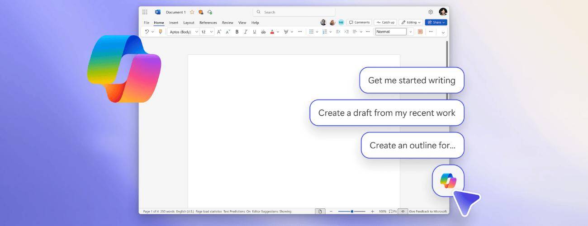
Task: Click the Format Painter icon
Action: [161, 32]
